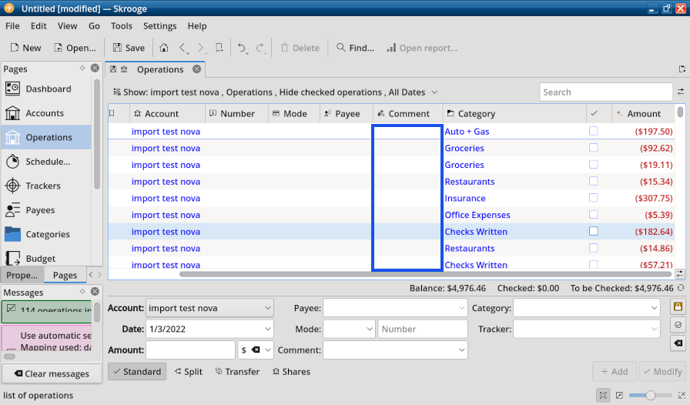Check the Insurance operation checkbox

[x=593, y=199]
